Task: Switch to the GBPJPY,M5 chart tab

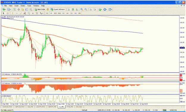Action: tap(52, 107)
